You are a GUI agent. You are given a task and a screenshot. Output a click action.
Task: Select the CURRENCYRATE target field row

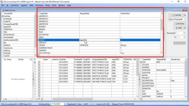100,48
